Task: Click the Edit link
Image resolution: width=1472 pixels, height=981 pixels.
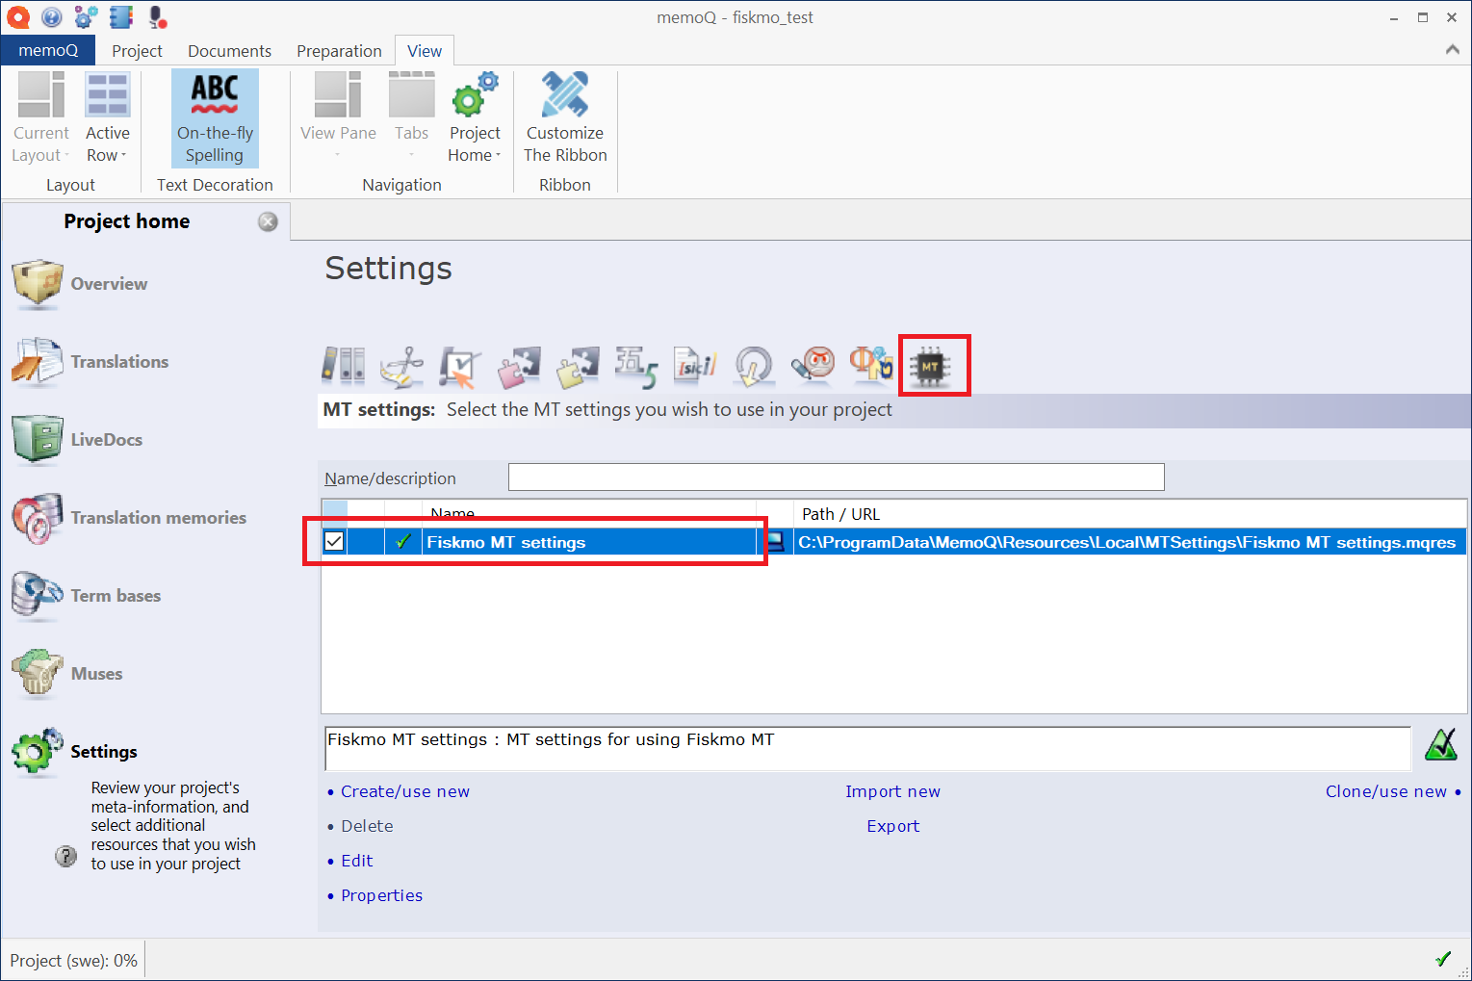Action: pos(356,861)
